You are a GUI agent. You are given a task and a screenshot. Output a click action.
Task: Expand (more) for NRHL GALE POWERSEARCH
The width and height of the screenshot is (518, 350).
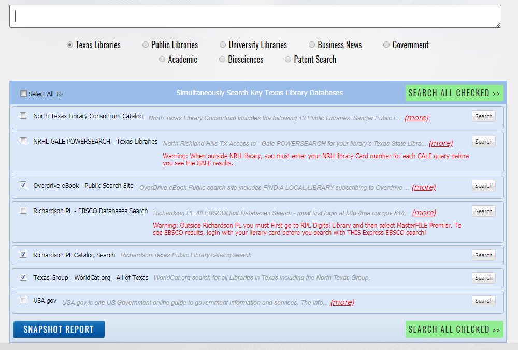click(441, 143)
